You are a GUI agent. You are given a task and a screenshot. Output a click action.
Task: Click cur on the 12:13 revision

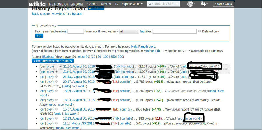click(43, 118)
